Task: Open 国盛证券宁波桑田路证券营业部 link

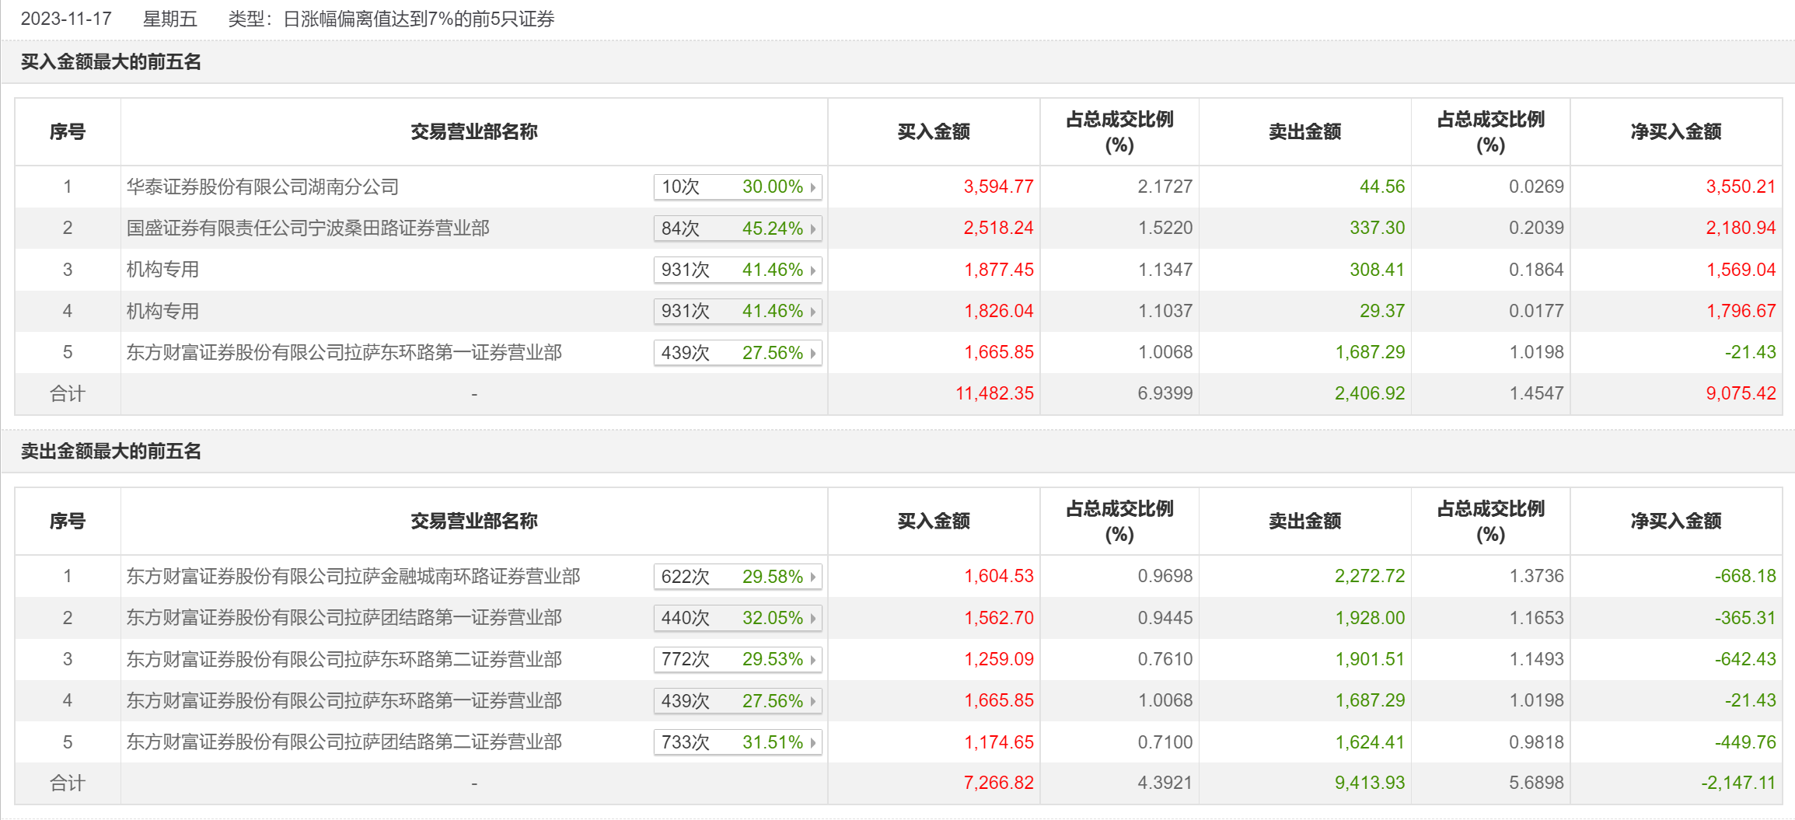Action: tap(308, 228)
